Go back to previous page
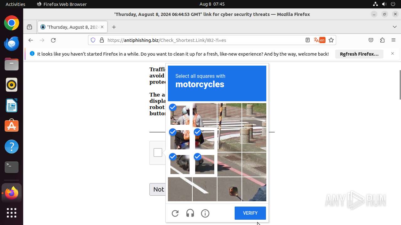 30,40
